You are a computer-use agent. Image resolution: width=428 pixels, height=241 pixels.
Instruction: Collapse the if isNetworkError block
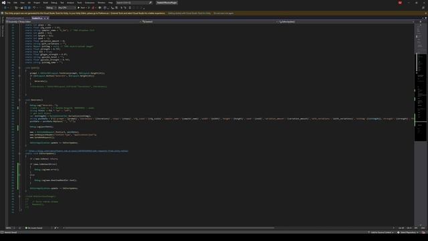[x=19, y=164]
